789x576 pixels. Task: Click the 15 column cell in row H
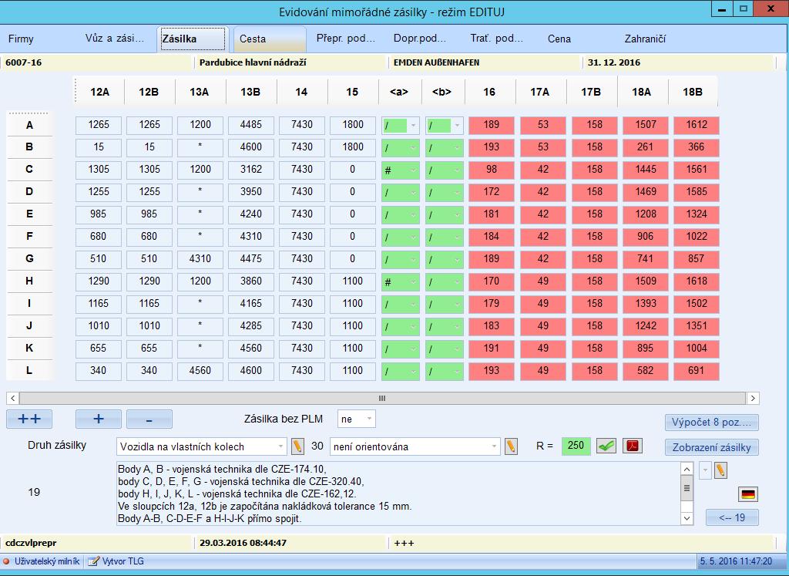(x=353, y=281)
